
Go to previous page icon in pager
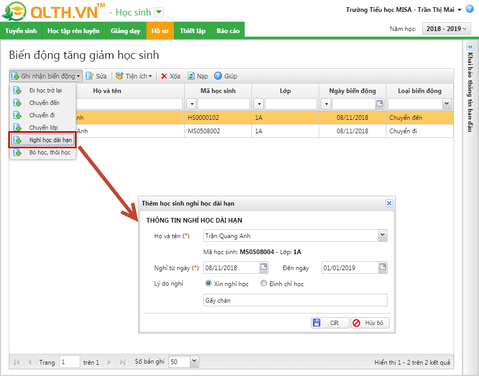[29, 362]
